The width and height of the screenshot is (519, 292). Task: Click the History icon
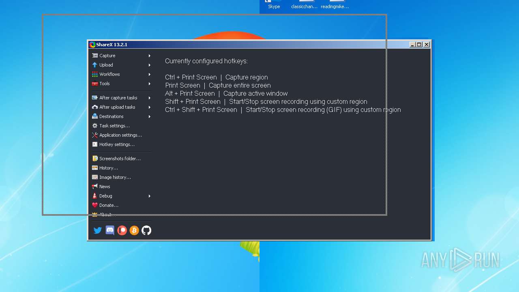pyautogui.click(x=95, y=168)
